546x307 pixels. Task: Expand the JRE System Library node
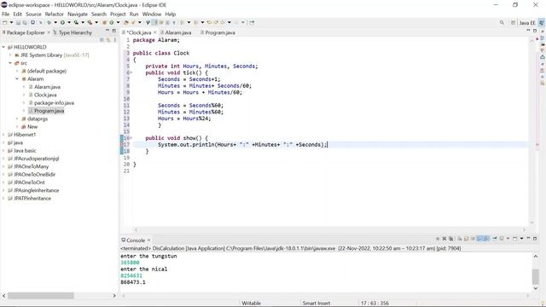tap(10, 55)
